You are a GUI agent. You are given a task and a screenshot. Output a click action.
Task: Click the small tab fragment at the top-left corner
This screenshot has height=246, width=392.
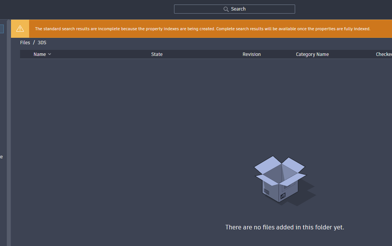coord(1,29)
